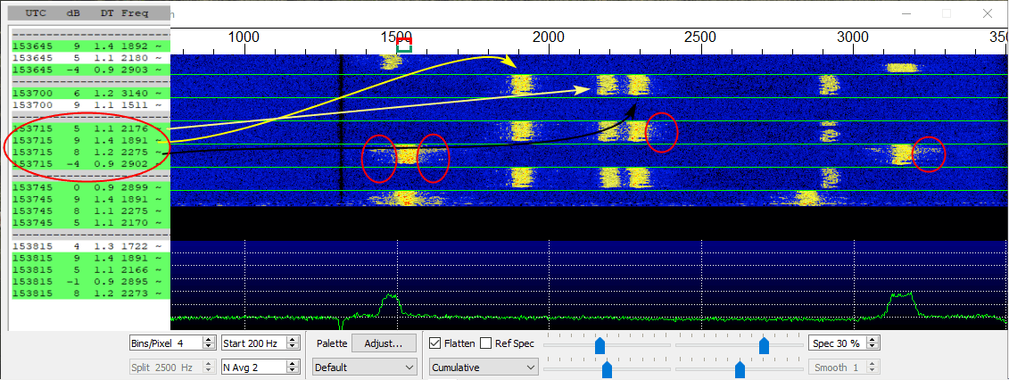Click the upper-left gain slider handle
Image resolution: width=1009 pixels, height=380 pixels.
pos(600,344)
